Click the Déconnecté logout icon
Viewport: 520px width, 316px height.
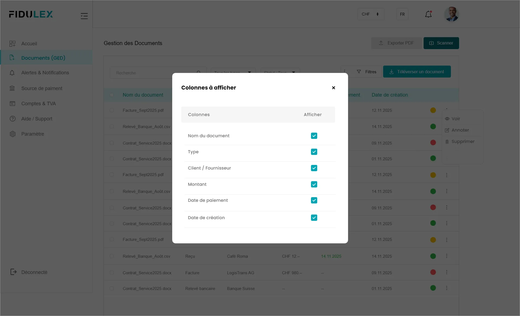pyautogui.click(x=13, y=272)
